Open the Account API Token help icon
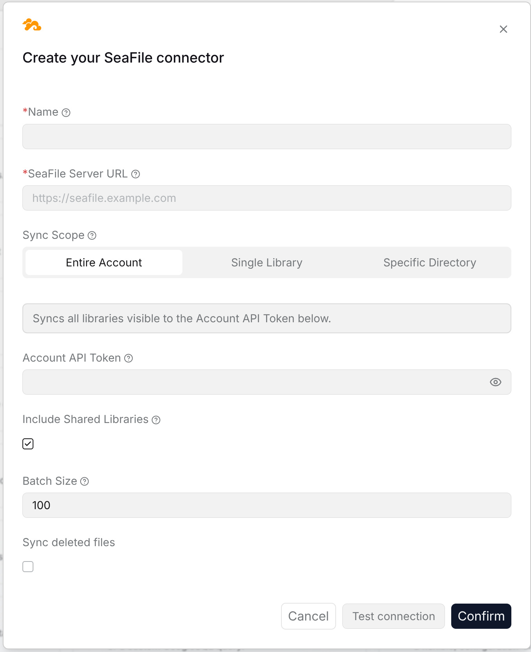The width and height of the screenshot is (531, 652). 129,358
